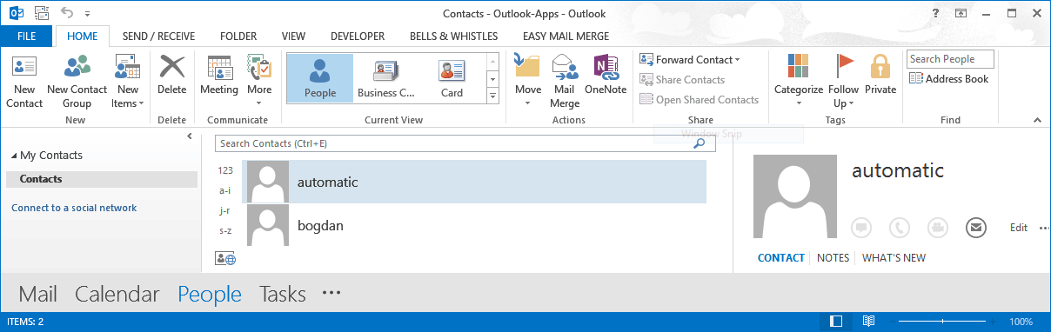Image resolution: width=1051 pixels, height=332 pixels.
Task: Open Forward Contact dropdown
Action: click(x=690, y=59)
